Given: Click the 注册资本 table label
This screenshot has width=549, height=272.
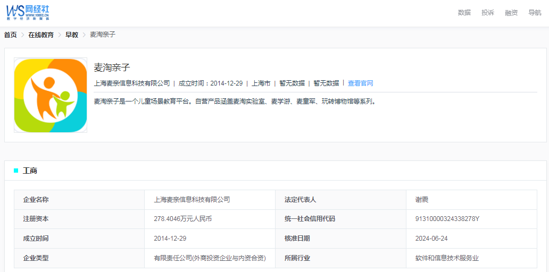Looking at the screenshot, I should pos(36,219).
